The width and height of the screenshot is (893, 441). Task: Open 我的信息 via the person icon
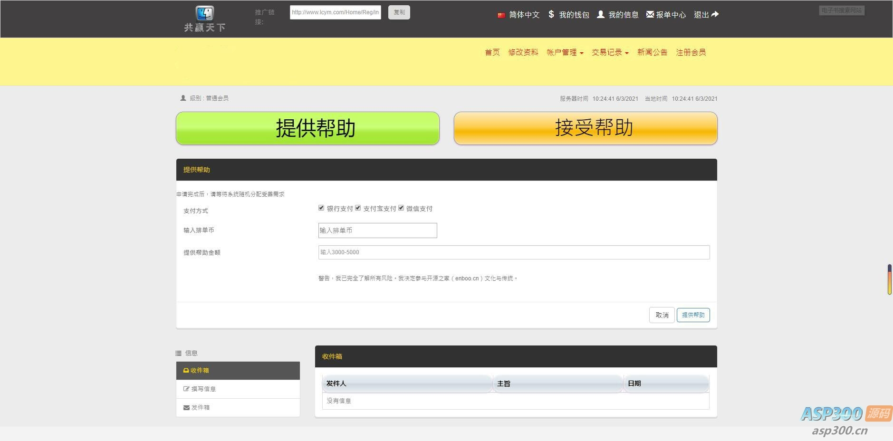pyautogui.click(x=601, y=14)
